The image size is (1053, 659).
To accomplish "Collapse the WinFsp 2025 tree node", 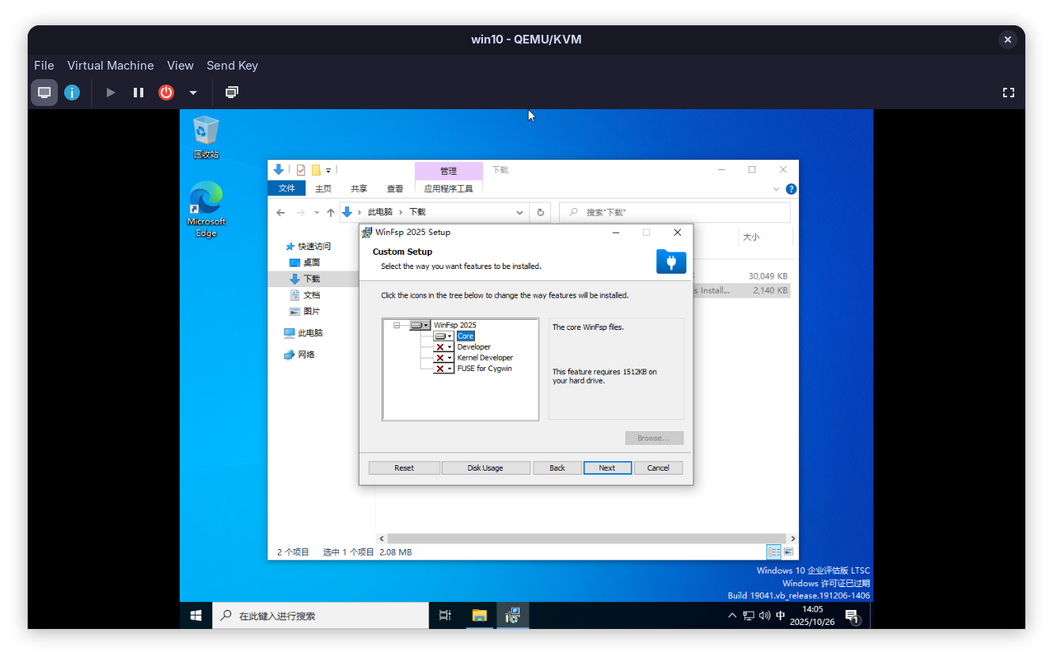I will pyautogui.click(x=396, y=325).
